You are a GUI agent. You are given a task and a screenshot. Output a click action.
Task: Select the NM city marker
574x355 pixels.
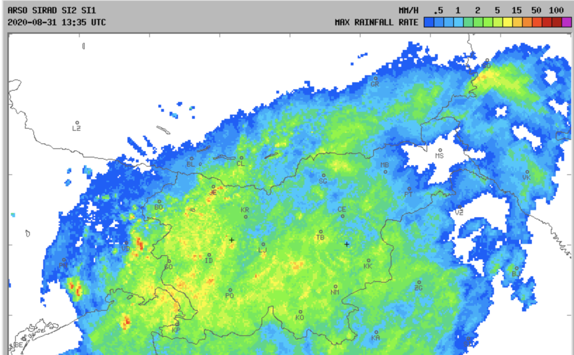click(x=335, y=286)
